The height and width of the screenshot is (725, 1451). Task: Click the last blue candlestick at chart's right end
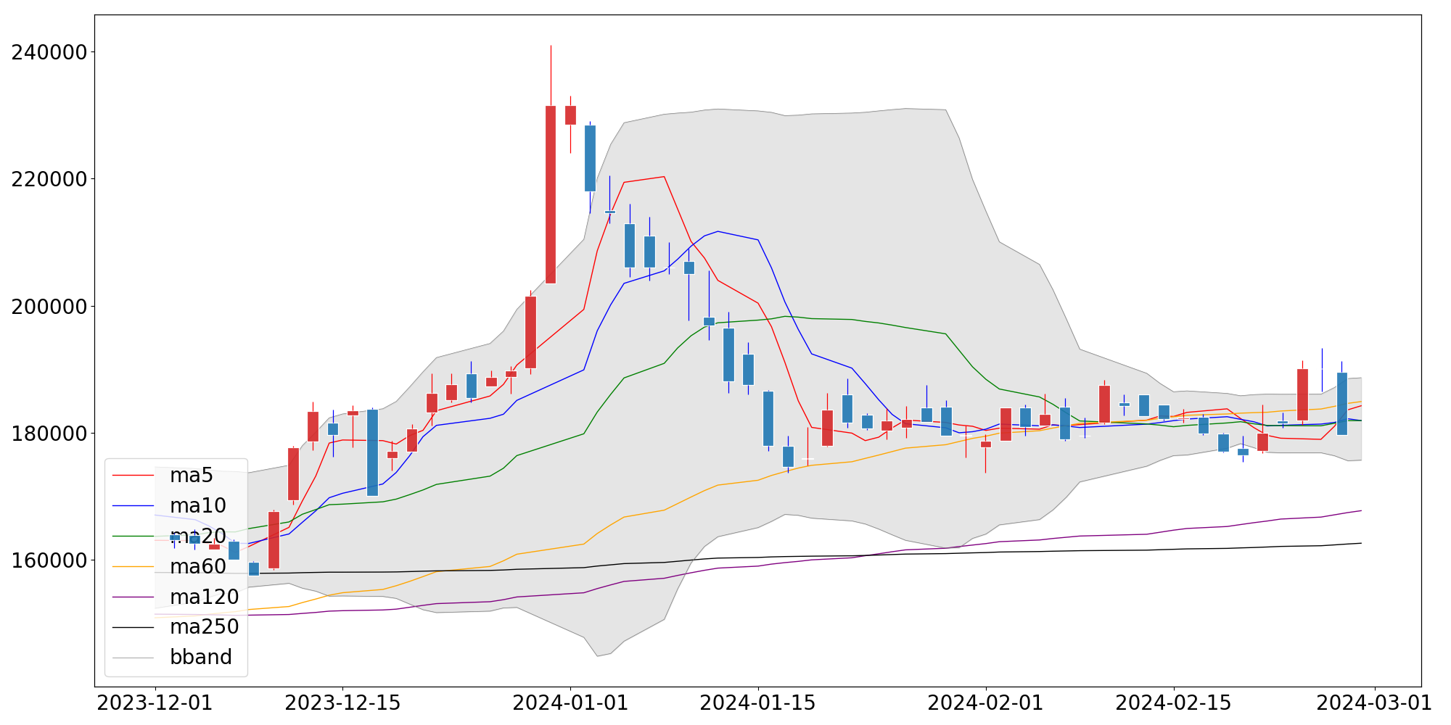pyautogui.click(x=1342, y=403)
